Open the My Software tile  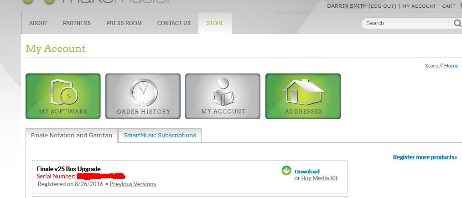click(63, 96)
